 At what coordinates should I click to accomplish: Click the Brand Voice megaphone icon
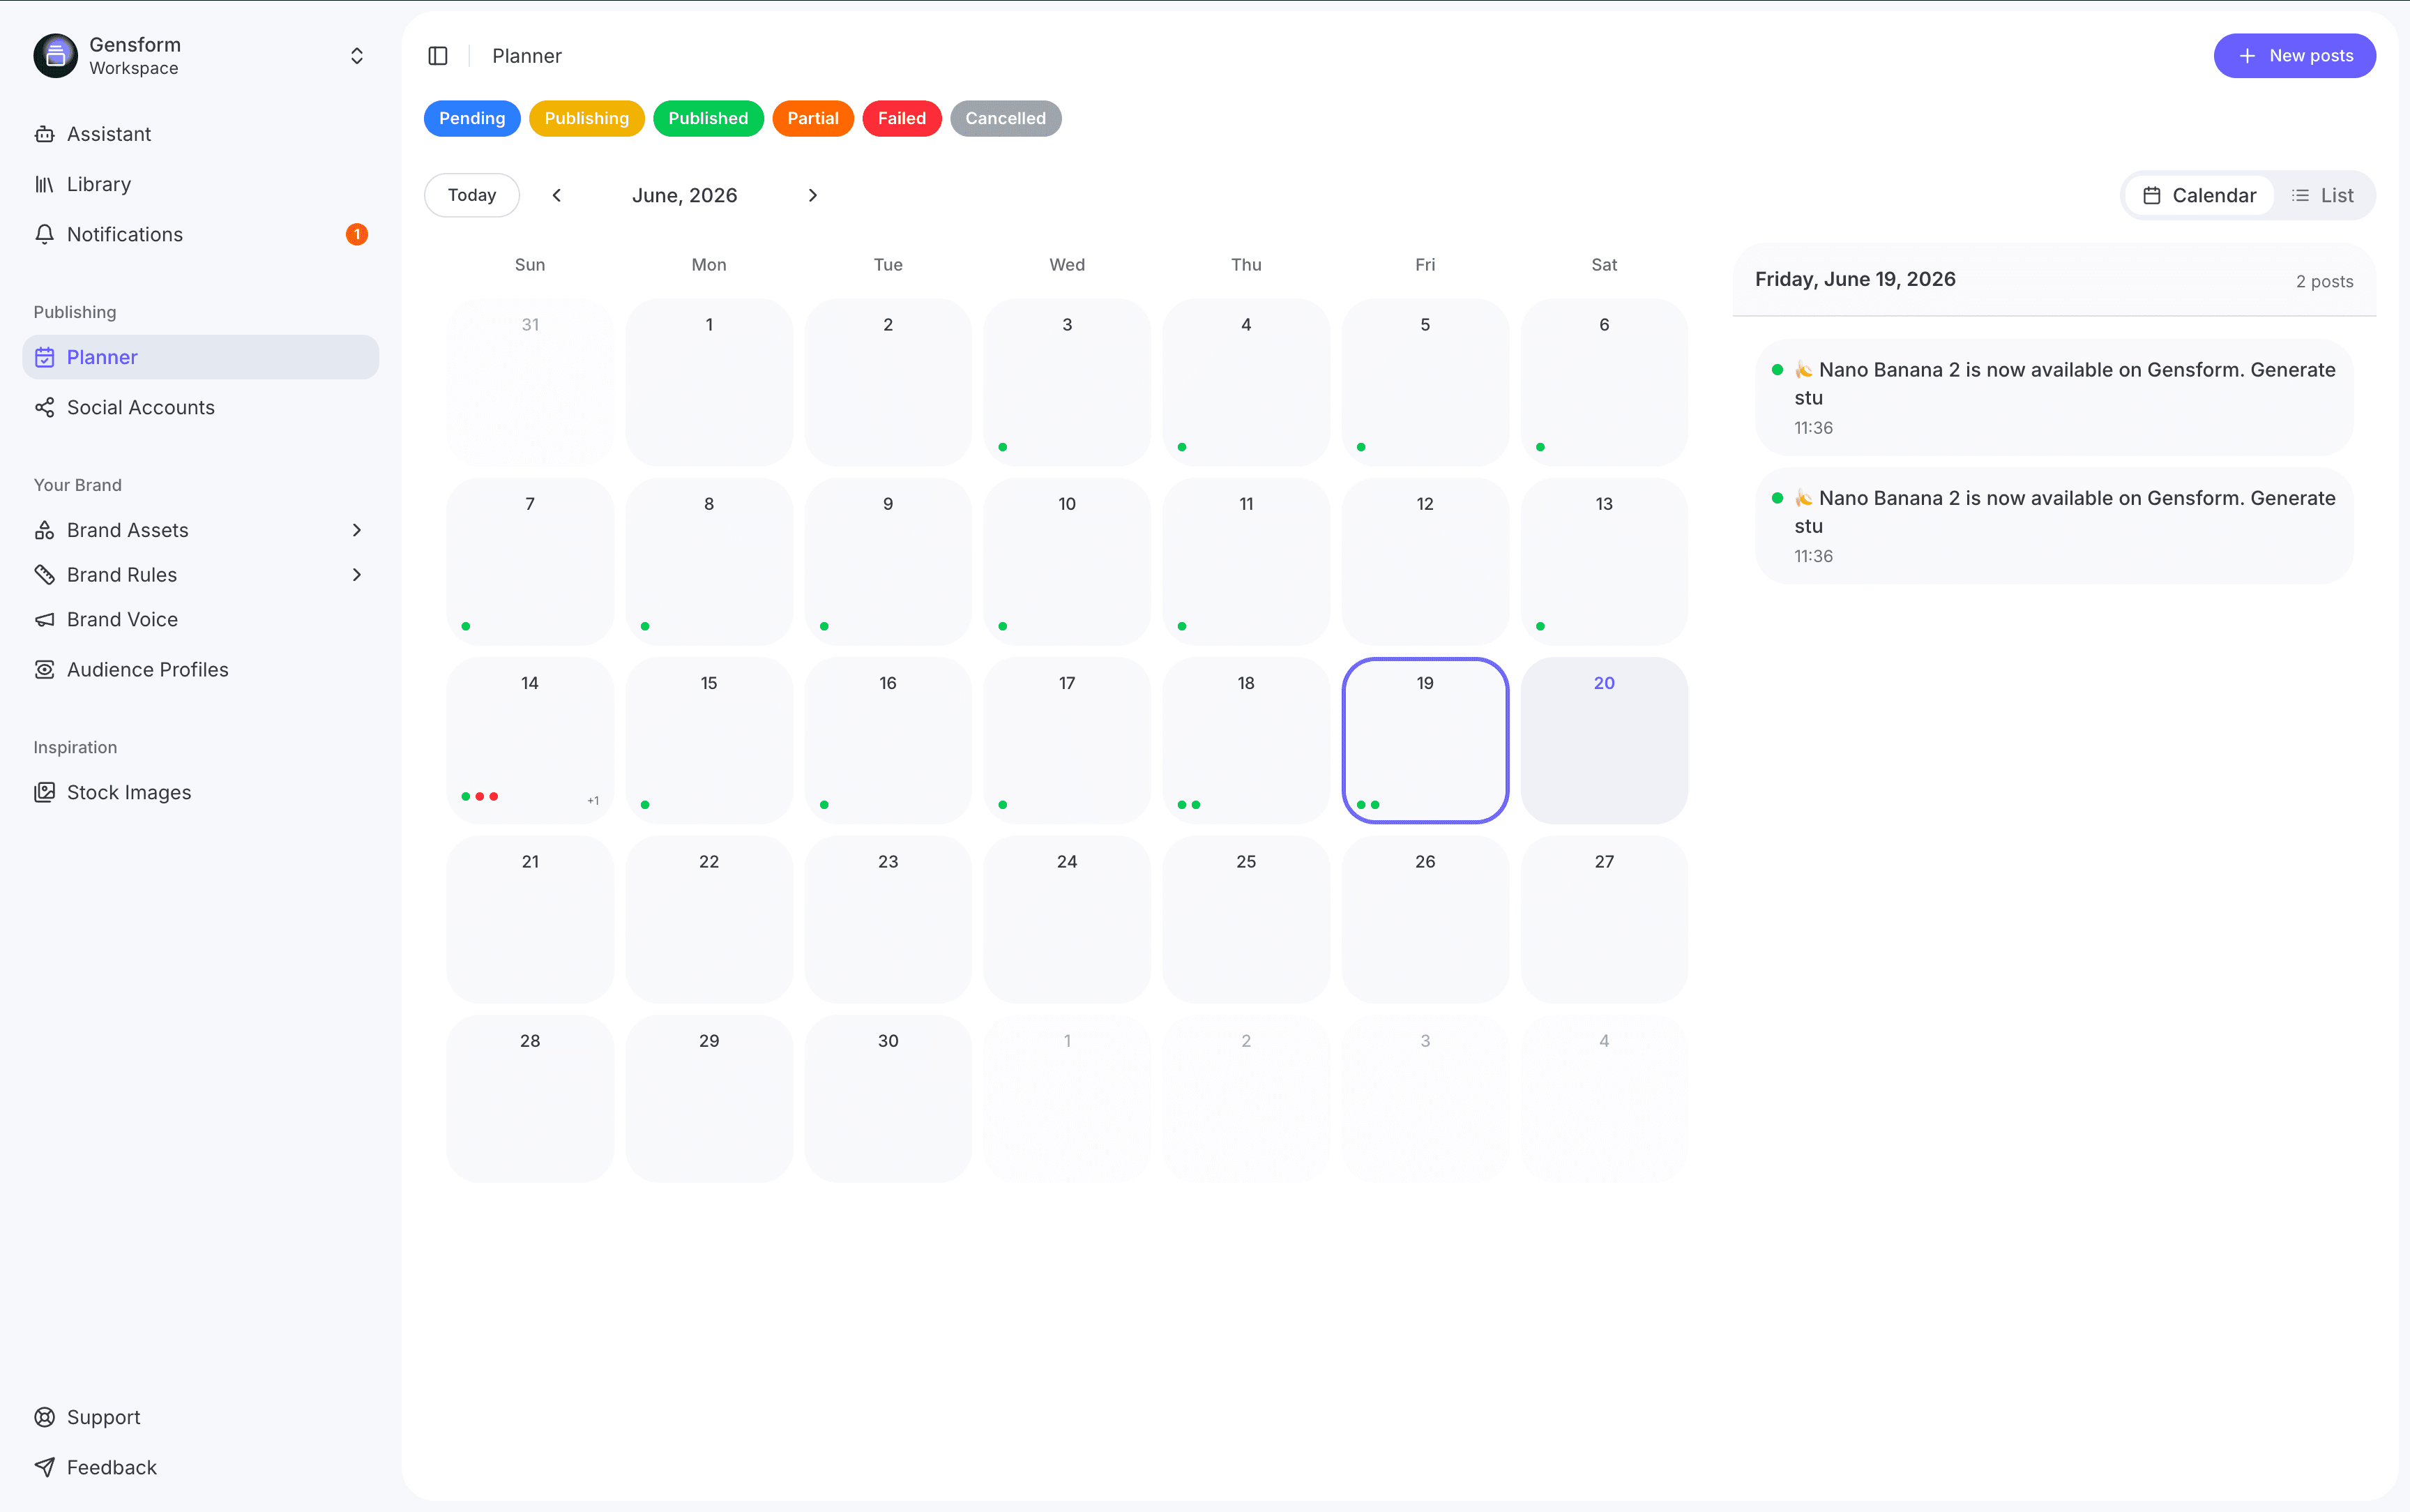pos(44,620)
